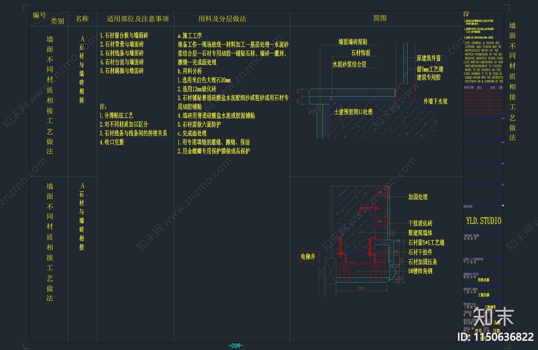Click the text '5.石材踢脚与墙面砖'
This screenshot has height=350, width=538.
point(122,71)
